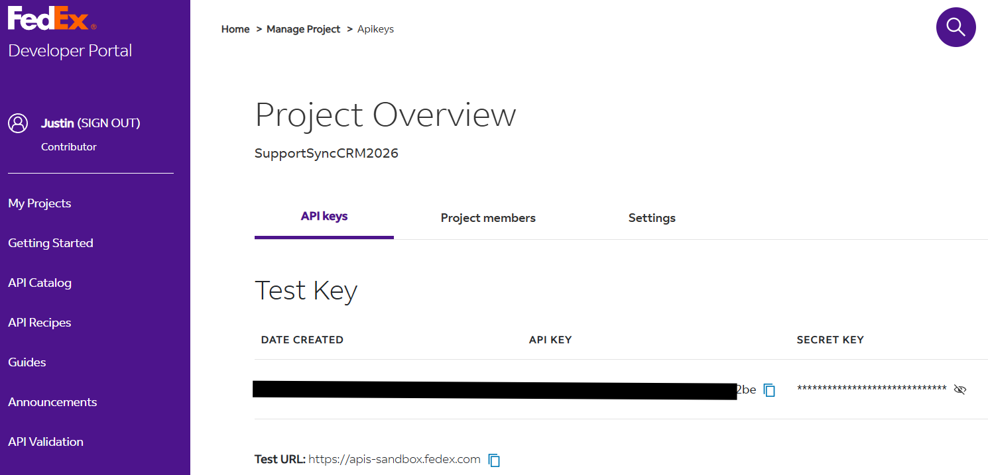Open My Projects in sidebar
The height and width of the screenshot is (475, 988).
[40, 203]
